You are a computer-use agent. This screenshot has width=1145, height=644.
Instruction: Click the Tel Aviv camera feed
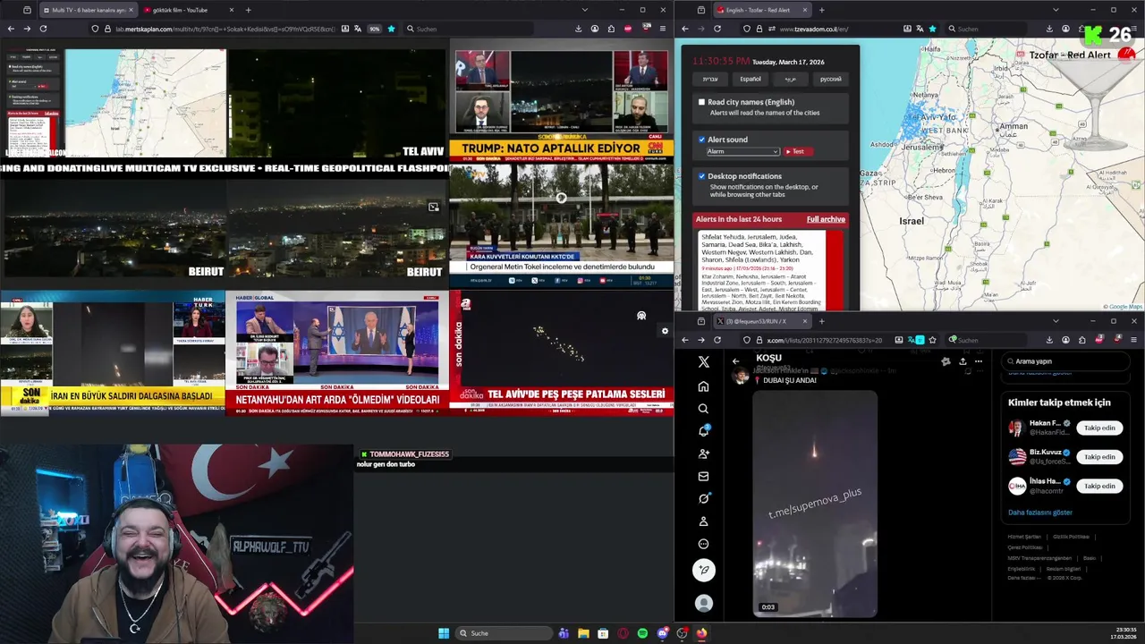pyautogui.click(x=336, y=103)
